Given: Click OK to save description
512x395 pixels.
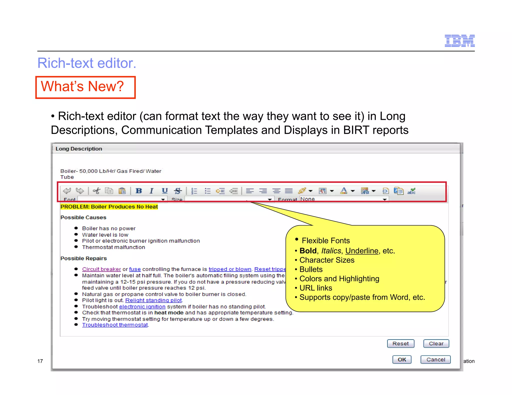Looking at the screenshot, I should pyautogui.click(x=402, y=360).
